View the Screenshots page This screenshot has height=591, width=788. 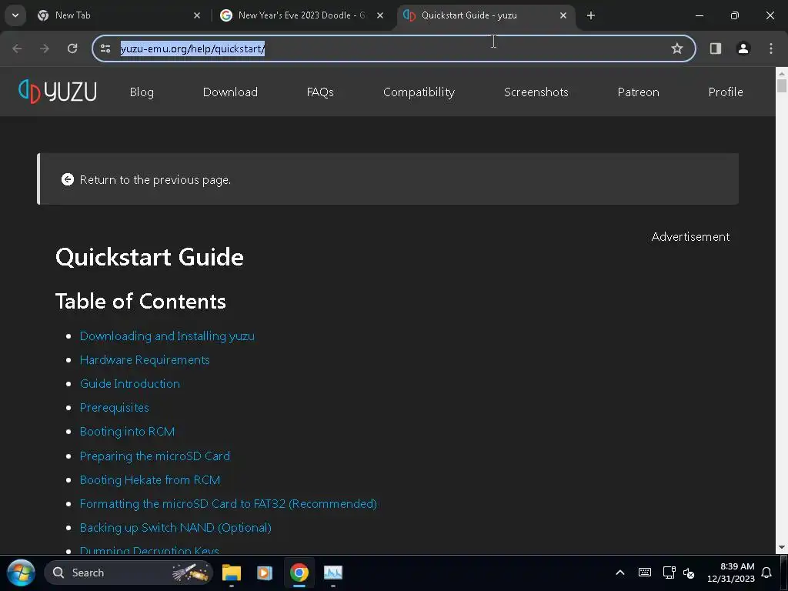point(536,92)
